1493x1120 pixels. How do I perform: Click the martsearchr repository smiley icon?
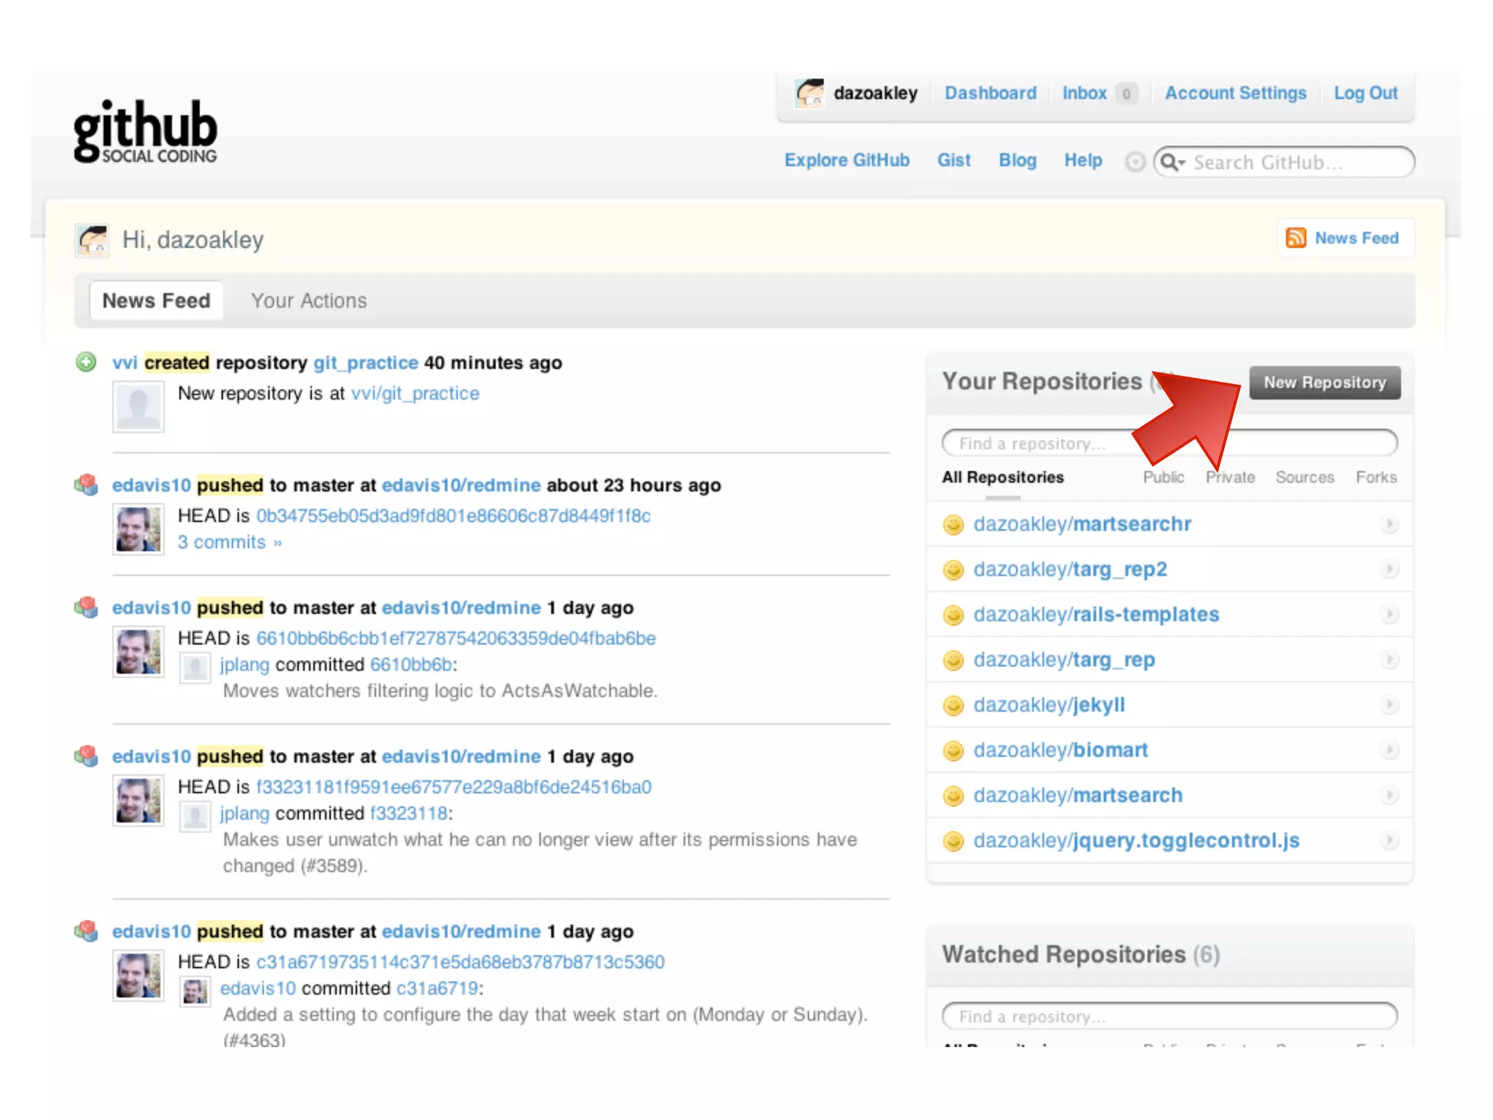click(953, 524)
